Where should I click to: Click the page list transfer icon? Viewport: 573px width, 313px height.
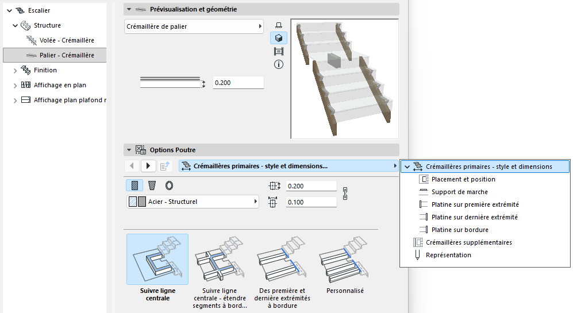165,166
